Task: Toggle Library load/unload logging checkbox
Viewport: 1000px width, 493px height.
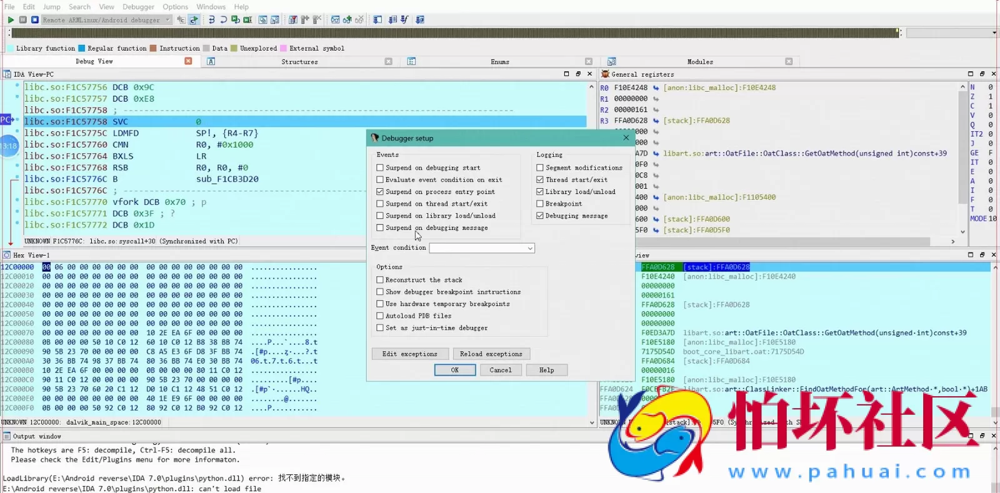Action: (540, 192)
